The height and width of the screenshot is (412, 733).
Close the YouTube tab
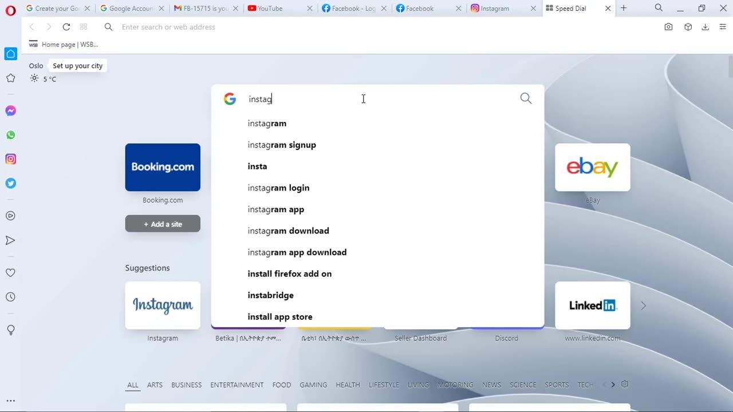[310, 9]
